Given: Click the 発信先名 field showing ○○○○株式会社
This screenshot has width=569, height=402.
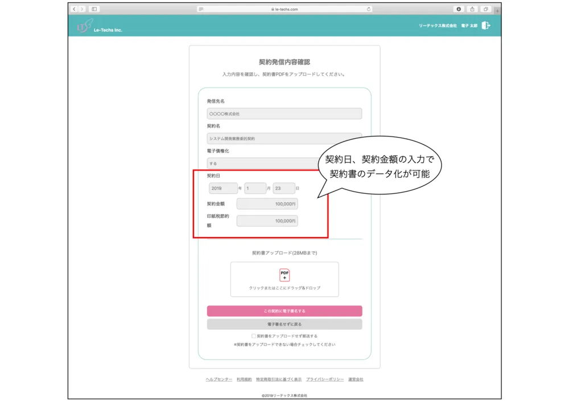Looking at the screenshot, I should click(284, 114).
